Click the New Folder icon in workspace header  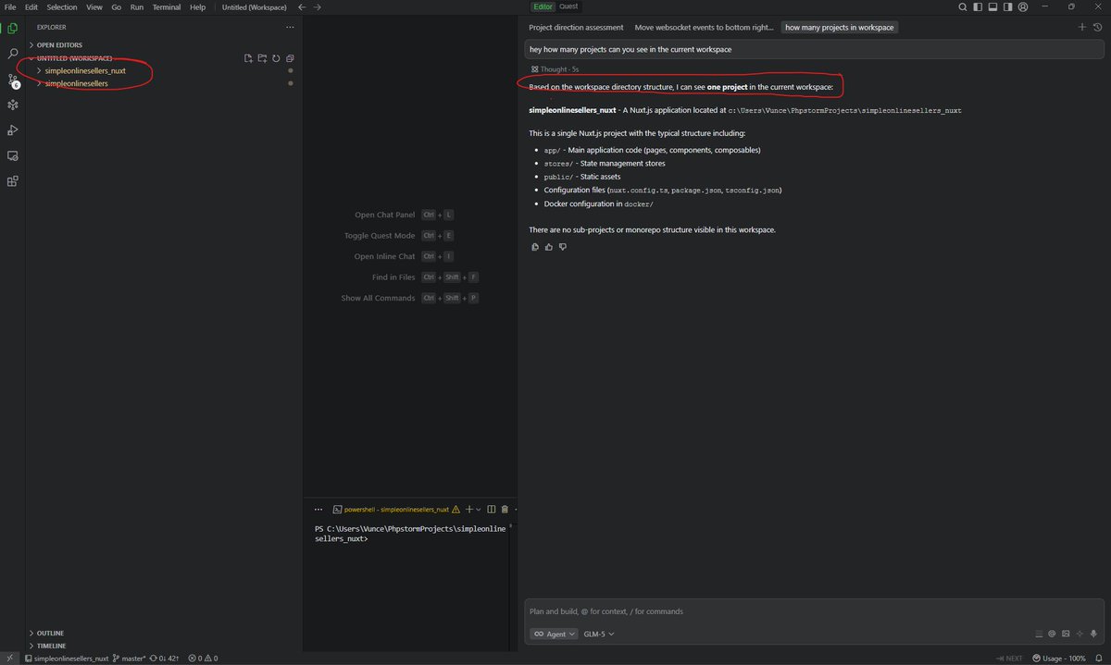[x=262, y=58]
